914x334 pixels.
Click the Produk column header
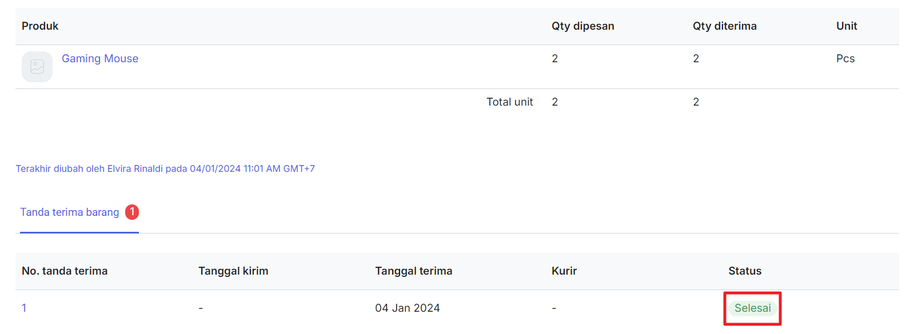tap(40, 26)
